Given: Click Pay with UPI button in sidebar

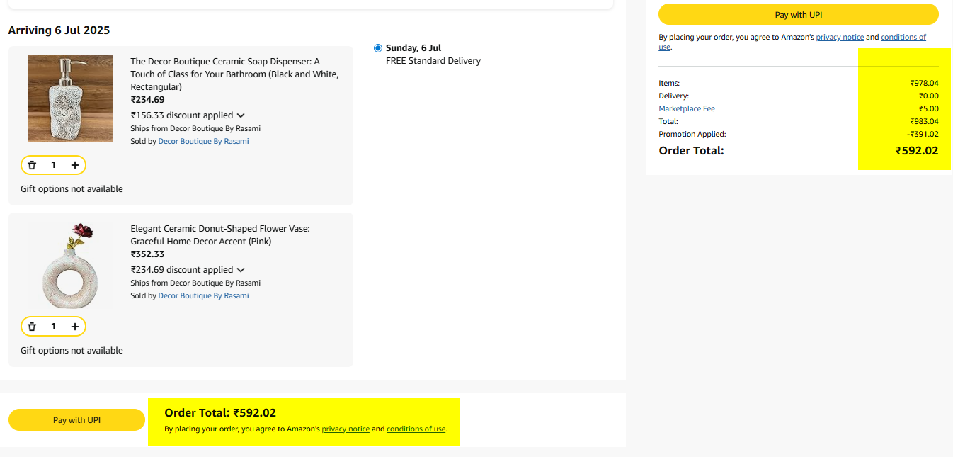Looking at the screenshot, I should coord(798,15).
